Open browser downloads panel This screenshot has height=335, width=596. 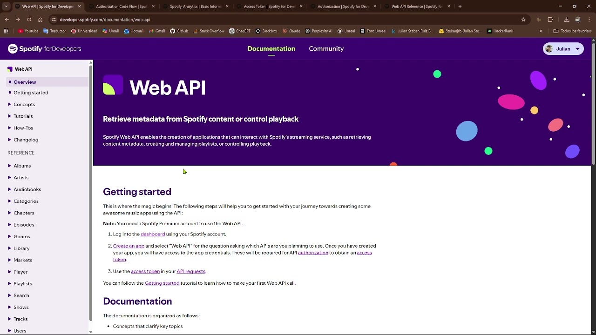(567, 20)
